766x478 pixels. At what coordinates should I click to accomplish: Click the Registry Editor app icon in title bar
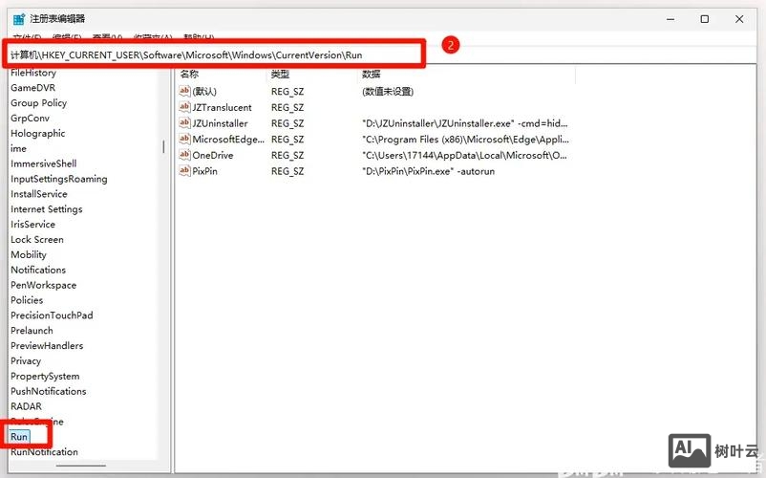coord(18,19)
